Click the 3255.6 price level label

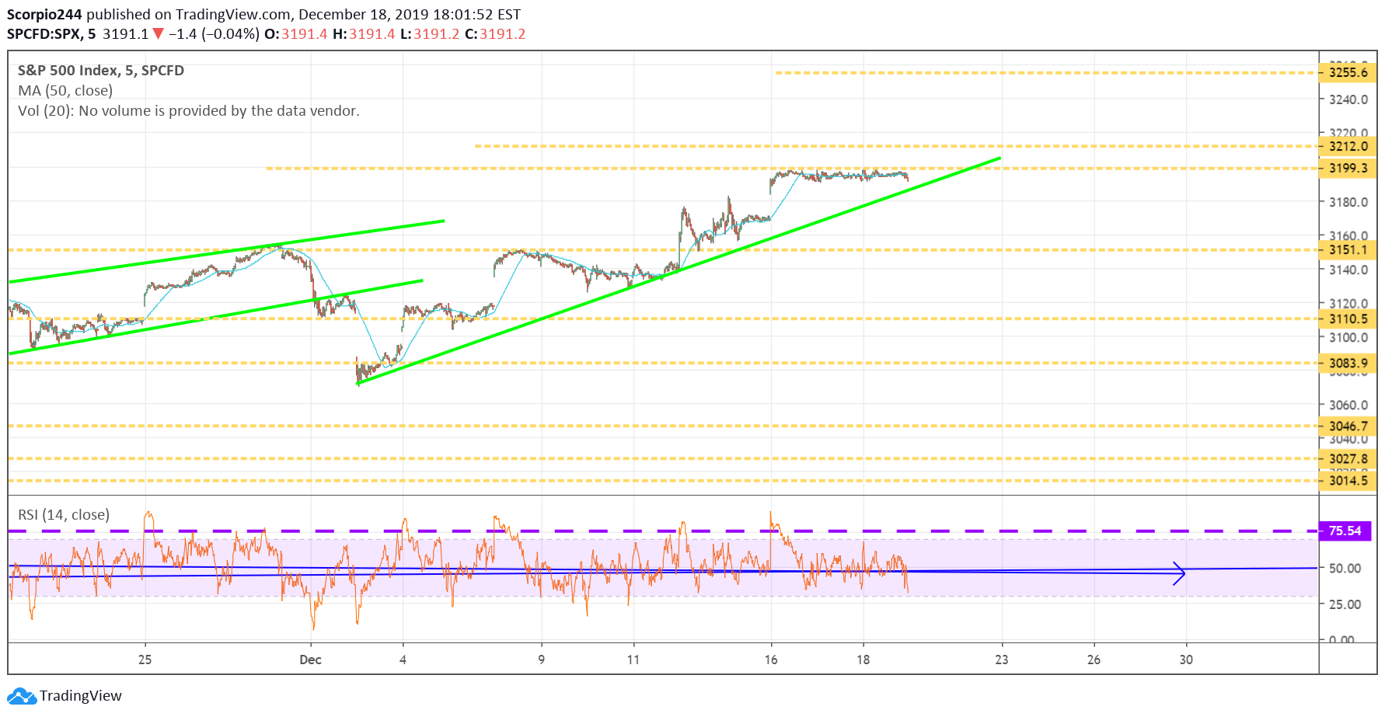[1348, 72]
